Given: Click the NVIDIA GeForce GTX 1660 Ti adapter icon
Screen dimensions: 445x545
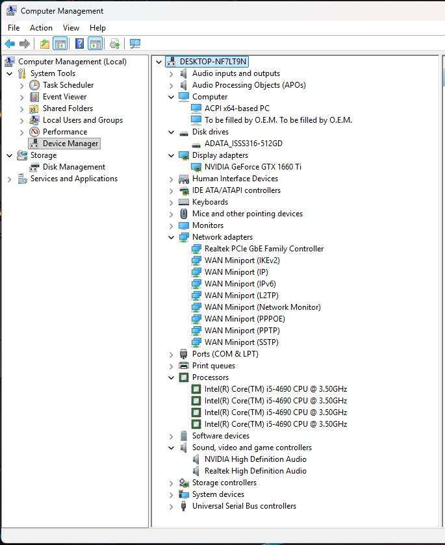Looking at the screenshot, I should coord(196,167).
